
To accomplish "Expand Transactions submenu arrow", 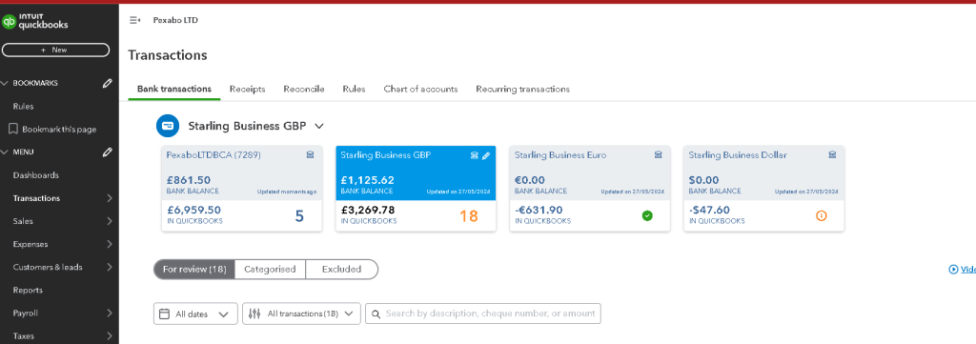I will [110, 198].
